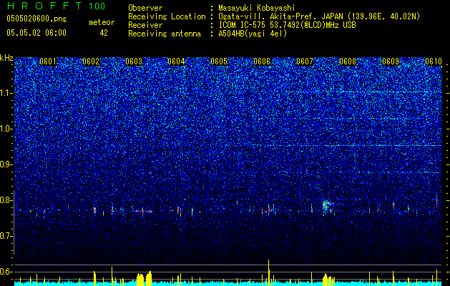Click the 0602 time marker
Image resolution: width=450 pixels, height=286 pixels.
coord(91,61)
